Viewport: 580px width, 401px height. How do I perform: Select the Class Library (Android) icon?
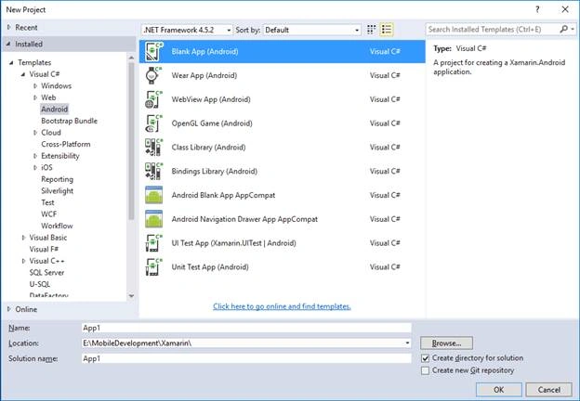click(x=153, y=148)
